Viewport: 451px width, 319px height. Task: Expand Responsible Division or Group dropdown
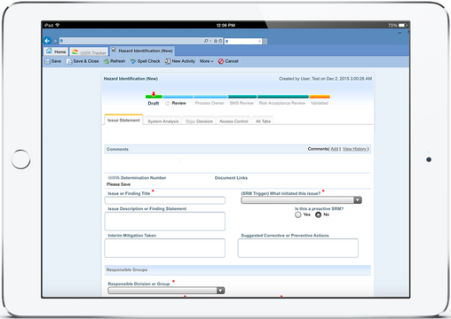click(x=166, y=291)
